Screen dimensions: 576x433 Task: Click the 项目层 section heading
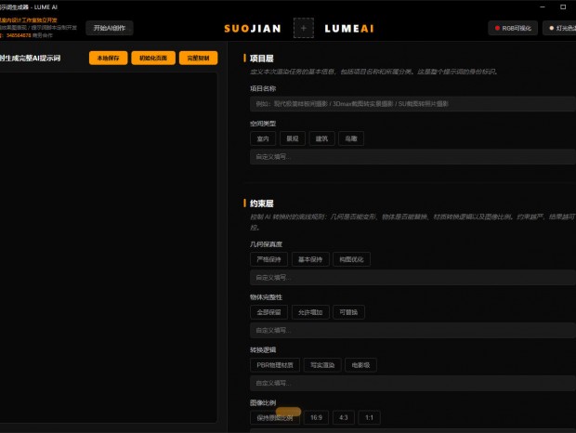[x=262, y=59]
